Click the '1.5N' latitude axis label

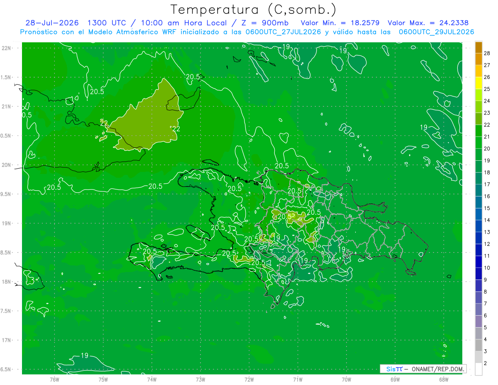[x=6, y=77]
